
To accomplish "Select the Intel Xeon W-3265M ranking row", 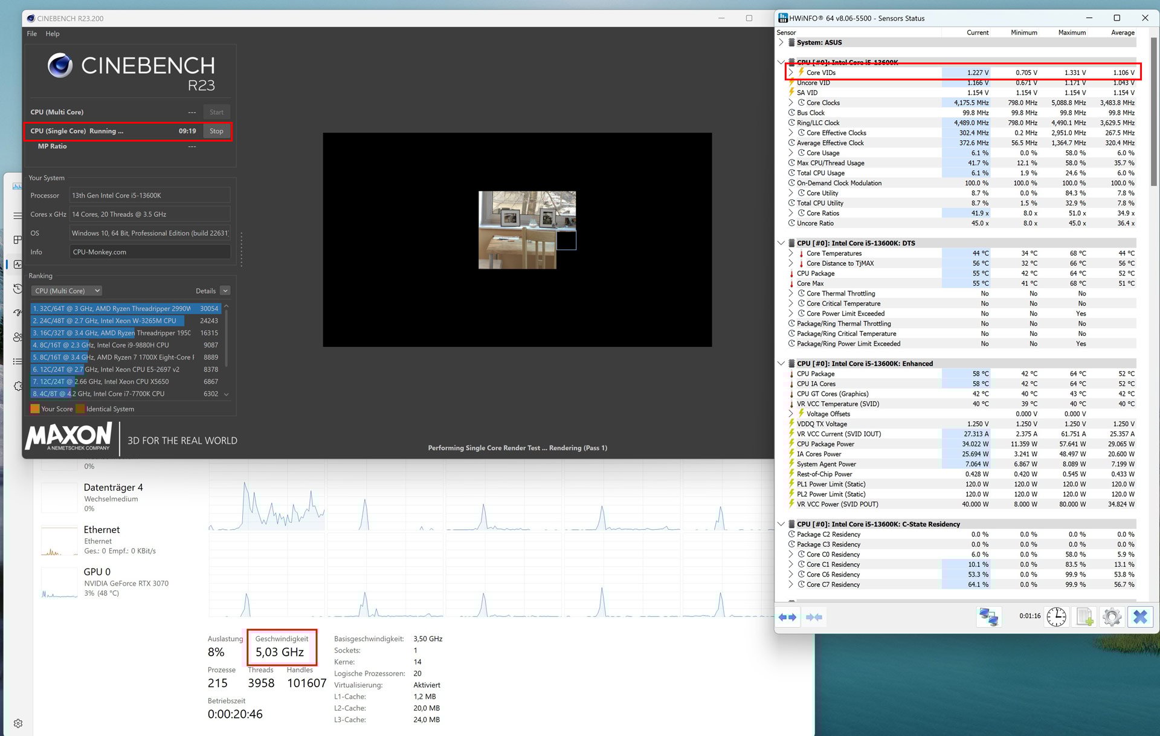I will [x=126, y=321].
